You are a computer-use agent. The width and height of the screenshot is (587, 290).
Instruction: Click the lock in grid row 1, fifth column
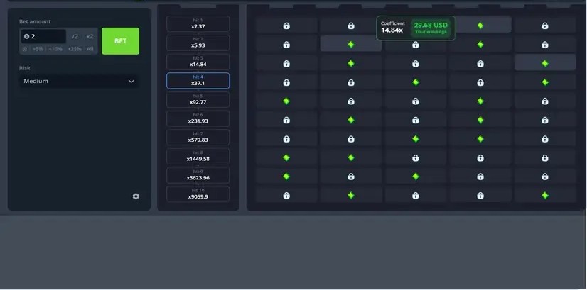coord(544,26)
